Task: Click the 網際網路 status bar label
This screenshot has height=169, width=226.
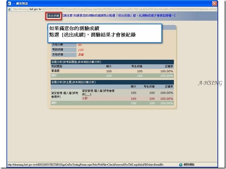Action: tap(189, 164)
